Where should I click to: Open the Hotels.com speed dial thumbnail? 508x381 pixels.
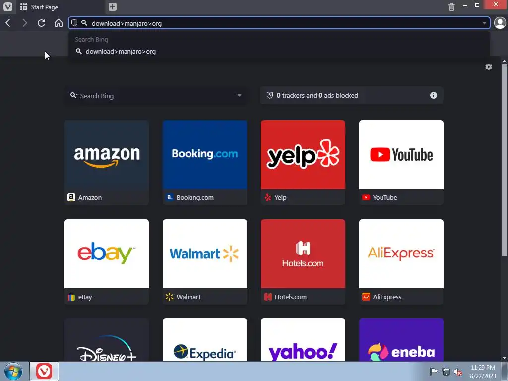tap(303, 254)
